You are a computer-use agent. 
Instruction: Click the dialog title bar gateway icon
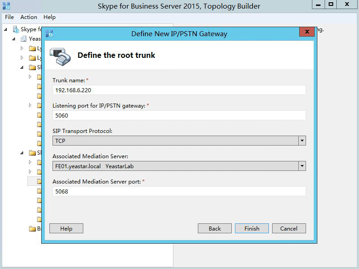49,33
